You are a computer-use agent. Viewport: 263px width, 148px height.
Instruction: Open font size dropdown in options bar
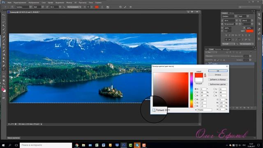[x=60, y=7]
